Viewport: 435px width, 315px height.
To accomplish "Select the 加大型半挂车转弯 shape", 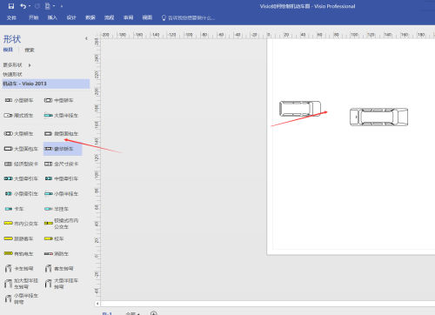I will click(x=21, y=284).
